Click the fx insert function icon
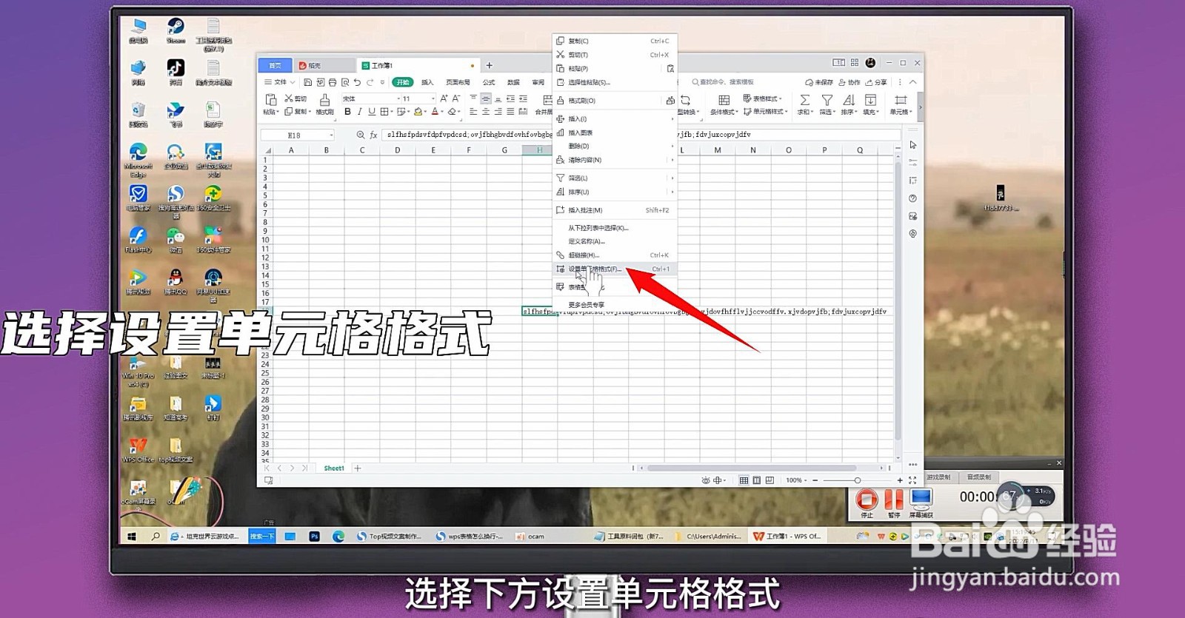 pos(373,135)
